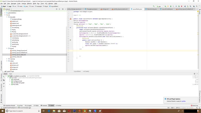Open Build panel settings gear
This screenshot has height=113, width=201.
(194, 74)
